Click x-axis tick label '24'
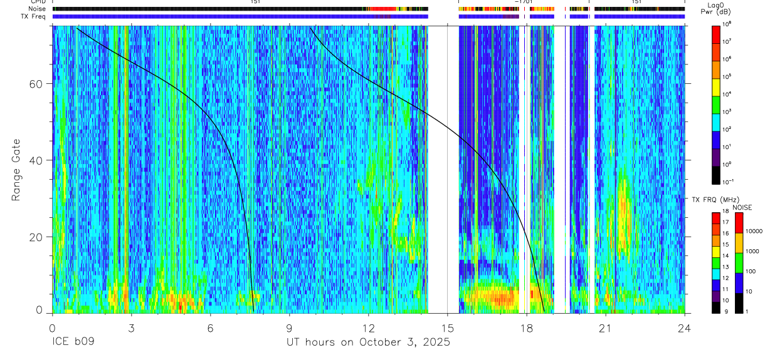This screenshot has height=355, width=770. (x=684, y=327)
